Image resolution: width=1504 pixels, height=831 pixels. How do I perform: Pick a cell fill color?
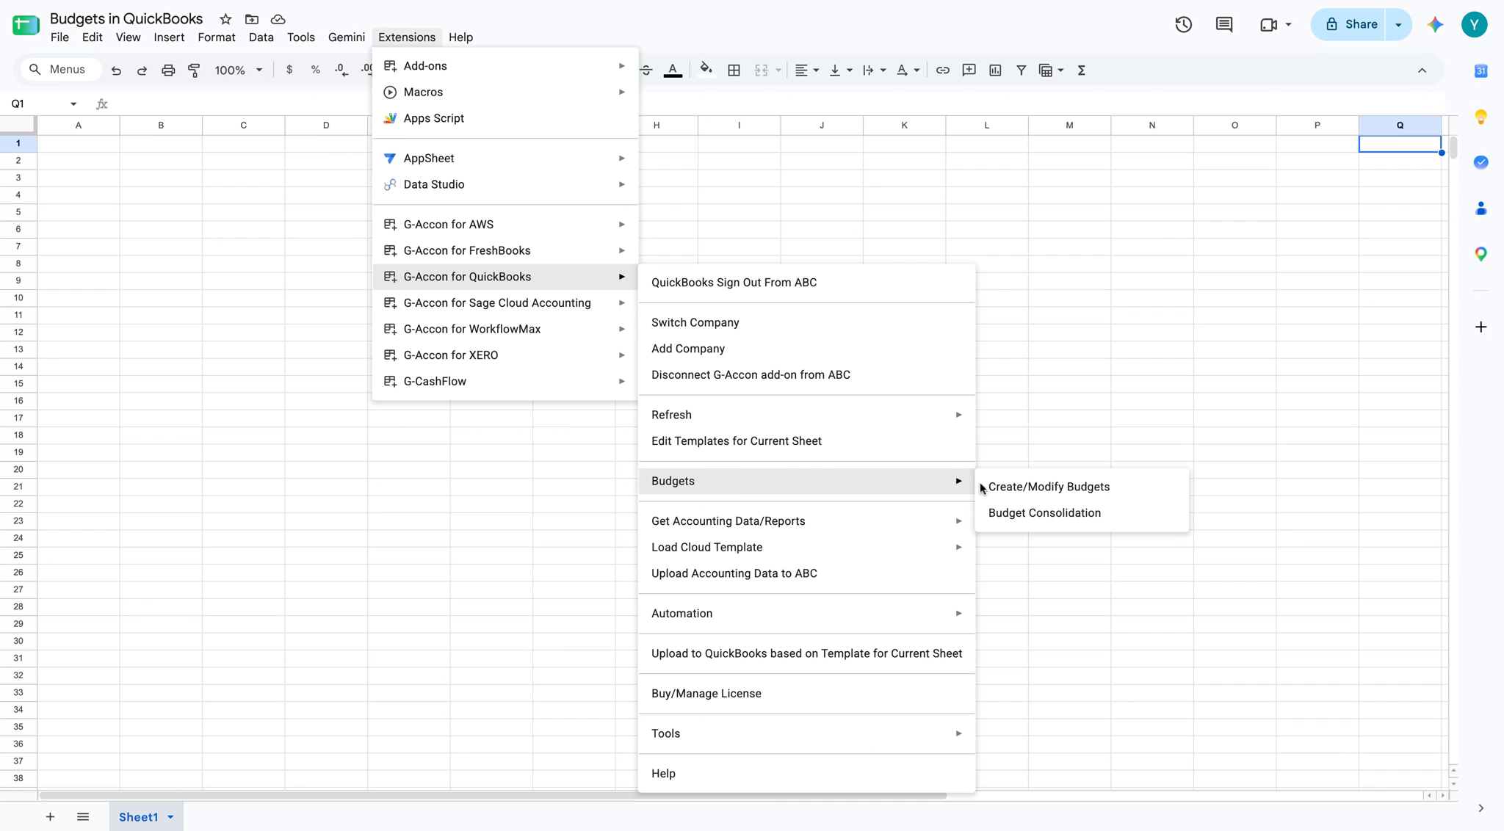click(x=706, y=70)
